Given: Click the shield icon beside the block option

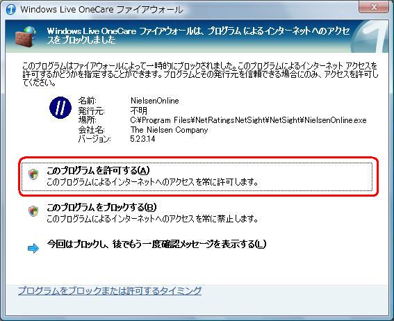Looking at the screenshot, I should tap(33, 211).
